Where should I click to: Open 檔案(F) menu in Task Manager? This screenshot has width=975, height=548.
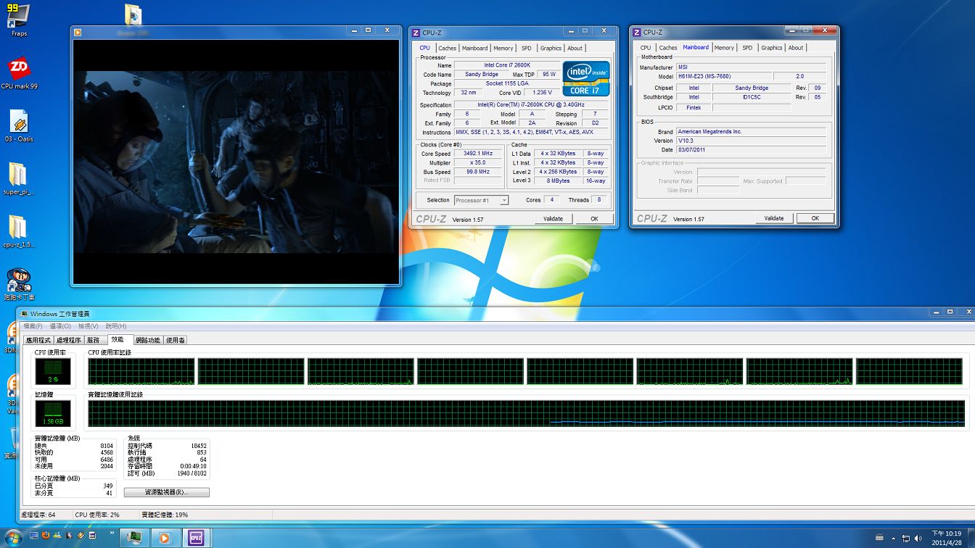(x=33, y=326)
